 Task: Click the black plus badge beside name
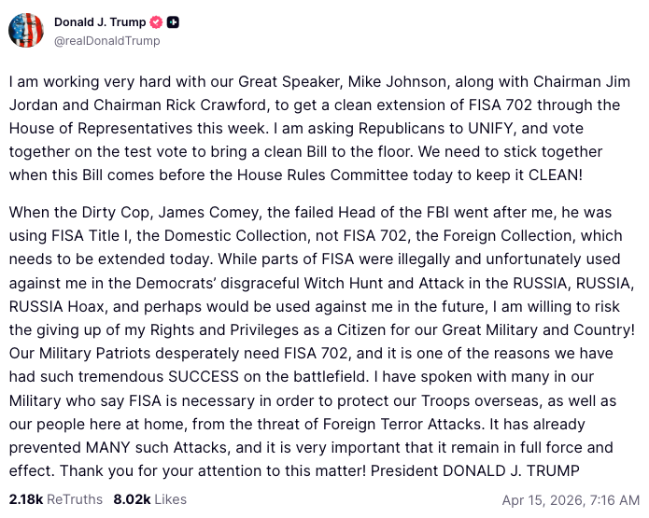pyautogui.click(x=174, y=22)
